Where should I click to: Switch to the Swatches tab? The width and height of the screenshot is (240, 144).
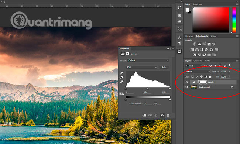coord(197,4)
